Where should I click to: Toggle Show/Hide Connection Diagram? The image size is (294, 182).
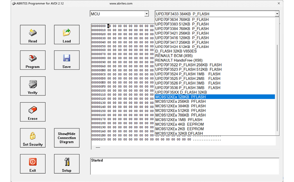click(x=67, y=138)
